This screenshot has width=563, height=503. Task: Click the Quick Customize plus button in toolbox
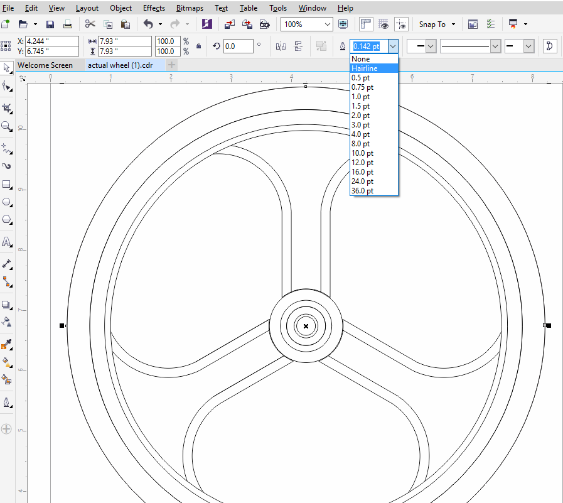click(x=6, y=429)
